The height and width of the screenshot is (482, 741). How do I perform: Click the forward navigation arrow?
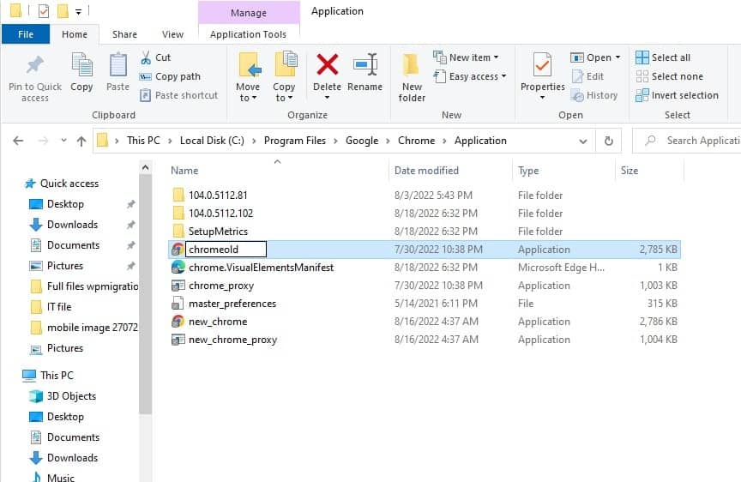tap(43, 141)
